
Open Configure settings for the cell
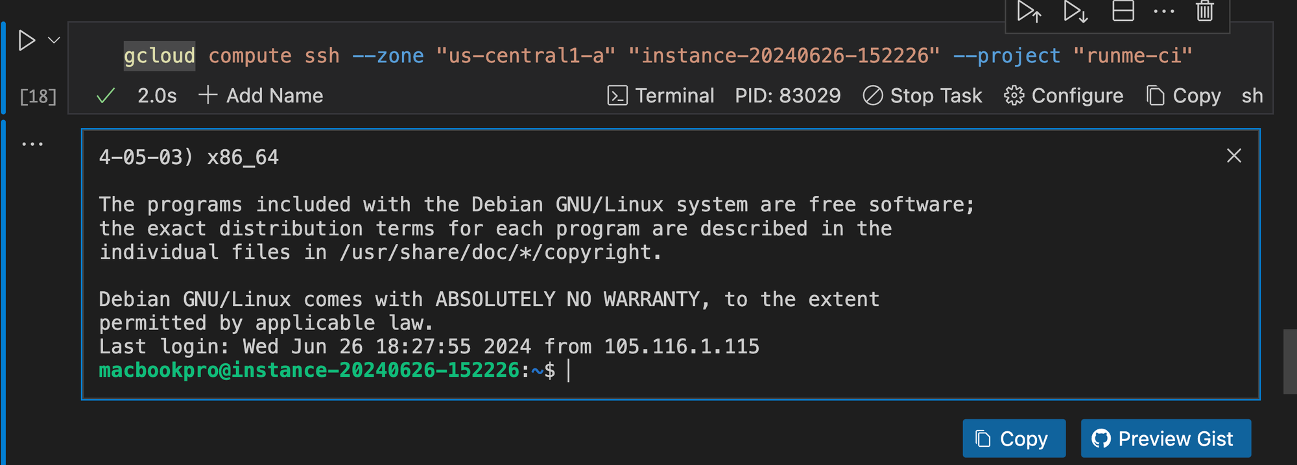click(1064, 95)
